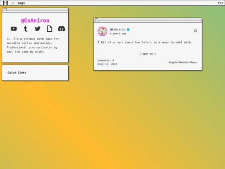The image size is (225, 169).
Task: Click the [ open me ] button
Action: pos(147,54)
